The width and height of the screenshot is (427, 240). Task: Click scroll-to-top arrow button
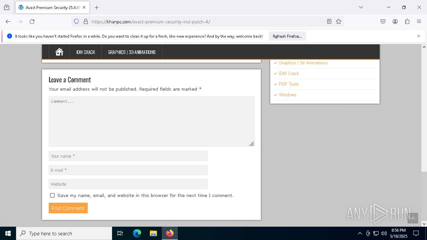click(413, 218)
